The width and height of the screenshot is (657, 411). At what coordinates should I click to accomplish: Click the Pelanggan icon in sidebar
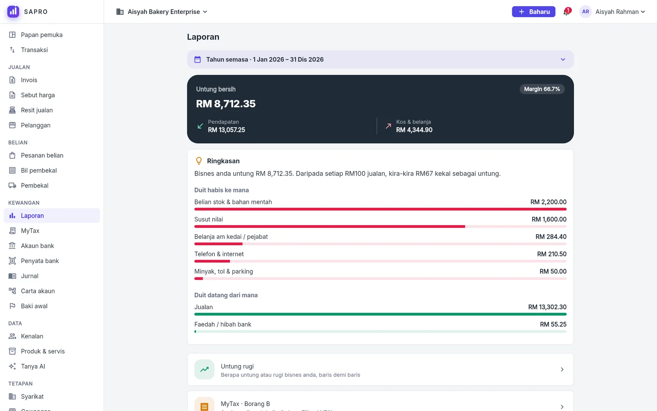coord(12,125)
